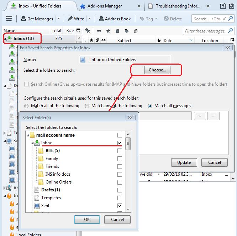Screen dimensions: 237x236
Task: Click the minus remove-criteria button
Action: tap(213, 116)
